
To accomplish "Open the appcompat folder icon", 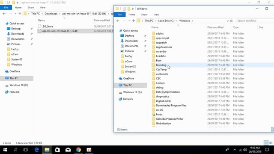I will [153, 38].
